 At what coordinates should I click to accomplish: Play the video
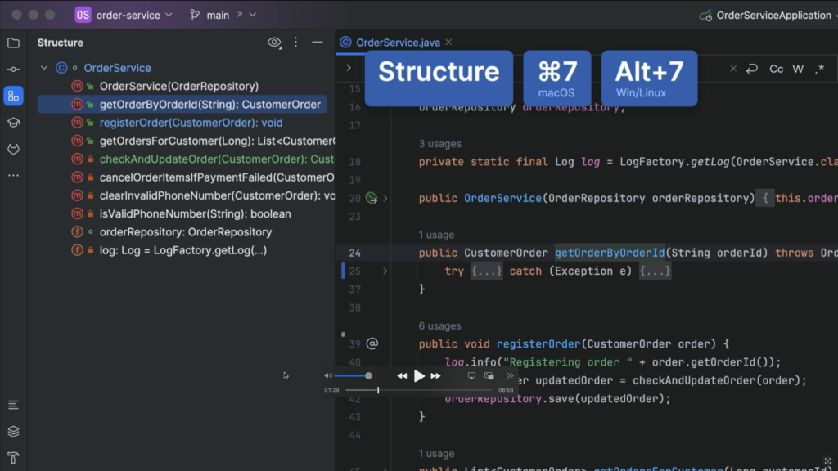click(419, 376)
